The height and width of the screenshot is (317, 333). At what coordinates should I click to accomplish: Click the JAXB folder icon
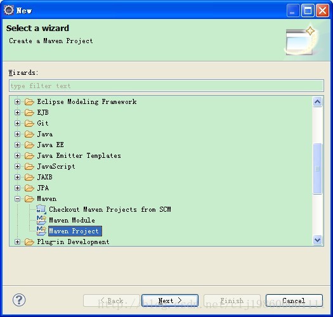click(x=29, y=178)
